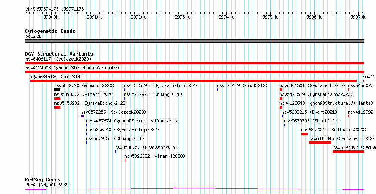Select nsv3536757 (Chaisson2019) label
This screenshot has height=194, width=376.
pos(146,147)
